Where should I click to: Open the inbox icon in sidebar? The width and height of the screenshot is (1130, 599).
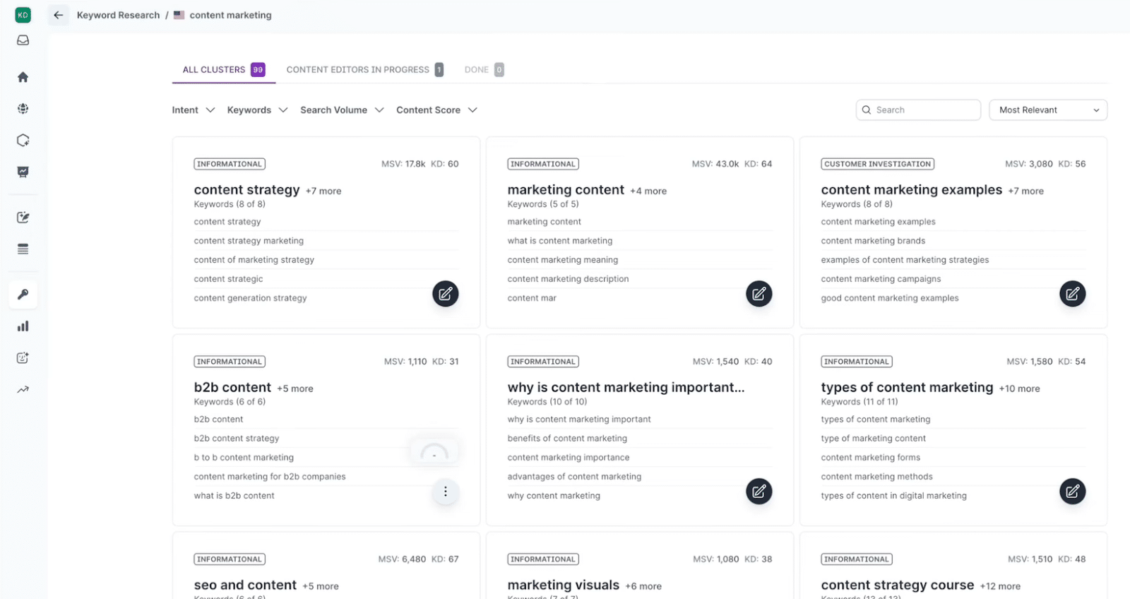click(23, 41)
